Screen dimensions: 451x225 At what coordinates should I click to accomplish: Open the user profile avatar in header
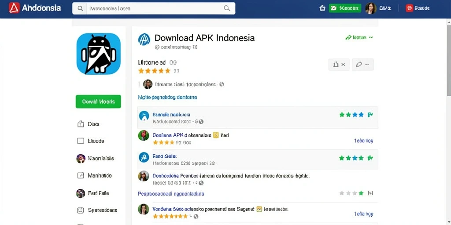point(371,8)
